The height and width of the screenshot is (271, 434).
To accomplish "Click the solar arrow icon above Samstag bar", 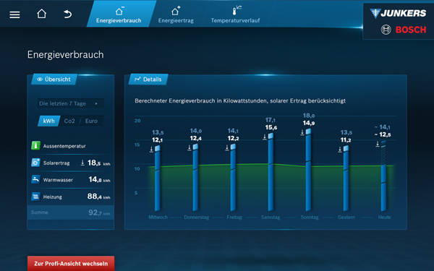I will pos(265,137).
